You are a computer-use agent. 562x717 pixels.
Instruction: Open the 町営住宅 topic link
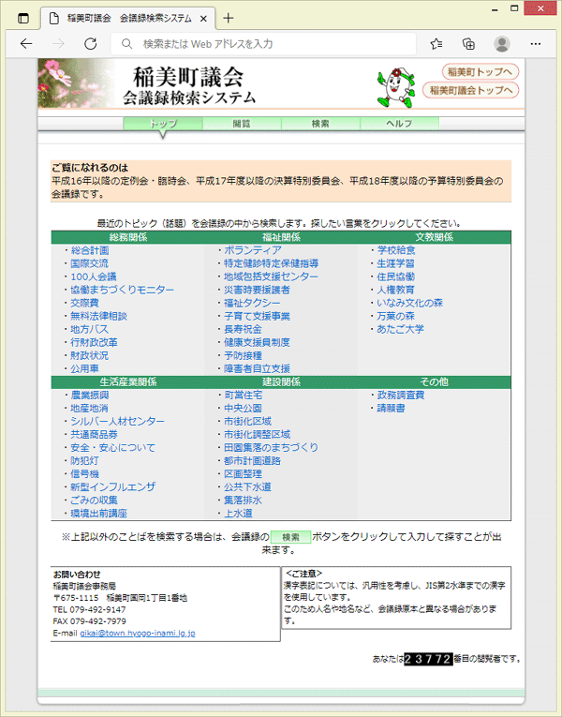point(244,396)
